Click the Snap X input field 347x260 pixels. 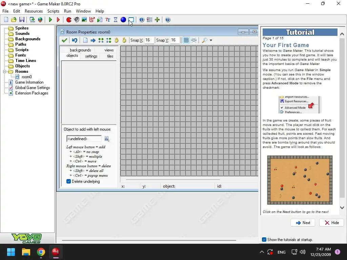149,40
